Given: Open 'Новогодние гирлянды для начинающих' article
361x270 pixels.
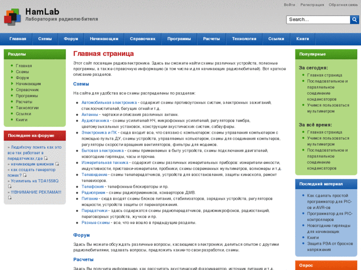Looking at the screenshot, I should 329,228.
